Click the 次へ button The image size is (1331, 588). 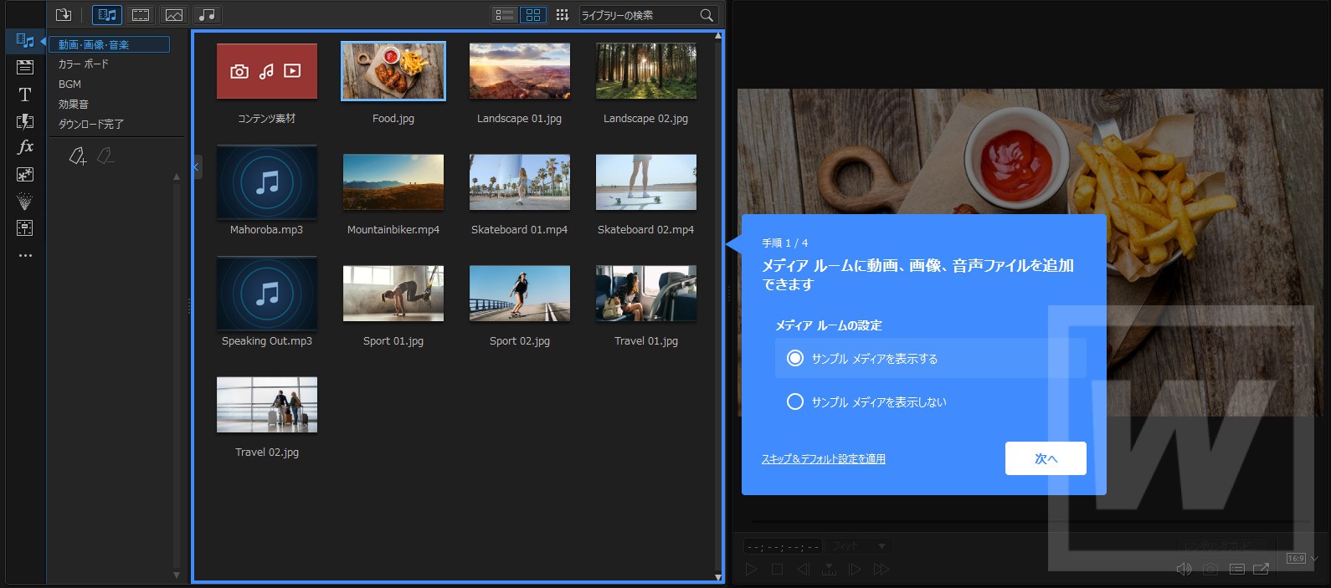[1046, 458]
